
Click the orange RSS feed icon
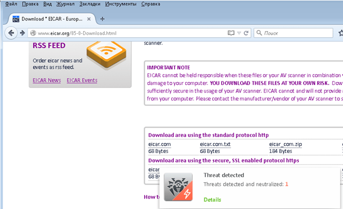pyautogui.click(x=106, y=54)
